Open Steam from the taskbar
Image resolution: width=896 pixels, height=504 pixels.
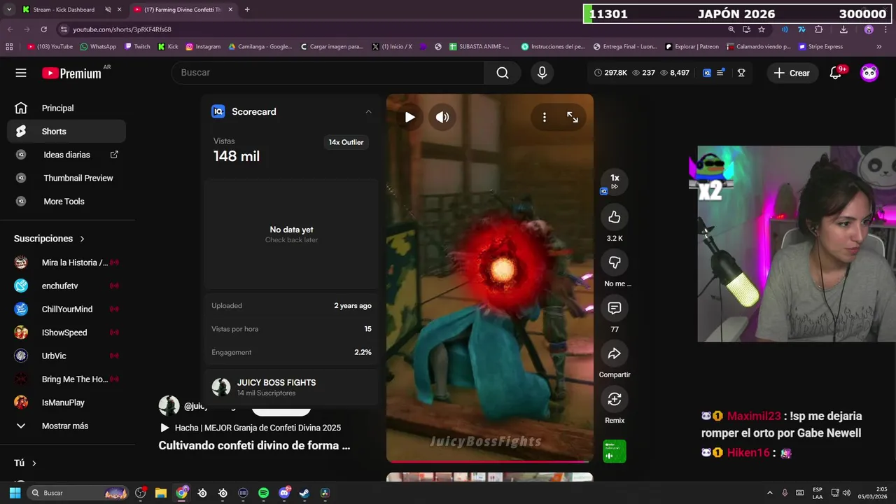click(x=304, y=493)
